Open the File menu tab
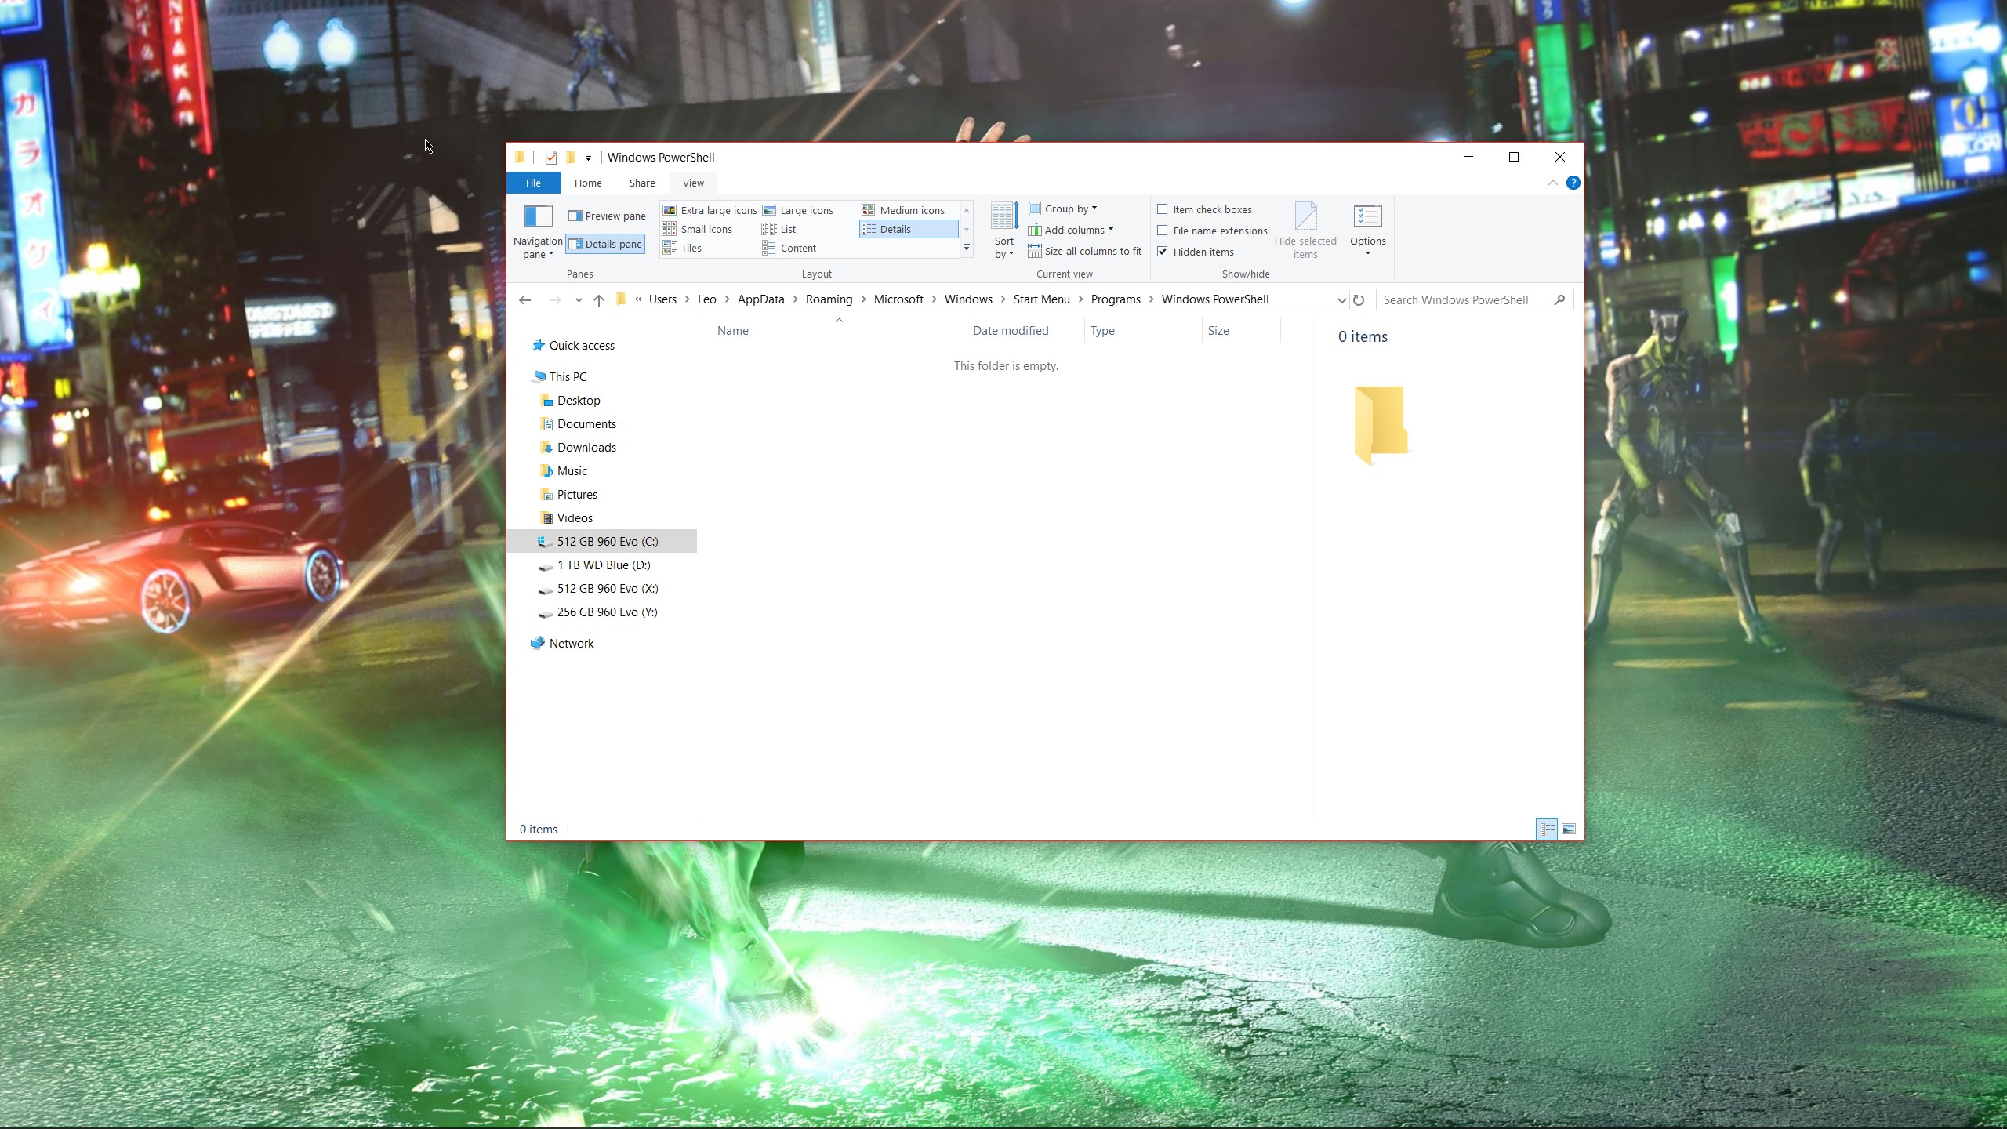Screen dimensions: 2007x1129 [533, 183]
